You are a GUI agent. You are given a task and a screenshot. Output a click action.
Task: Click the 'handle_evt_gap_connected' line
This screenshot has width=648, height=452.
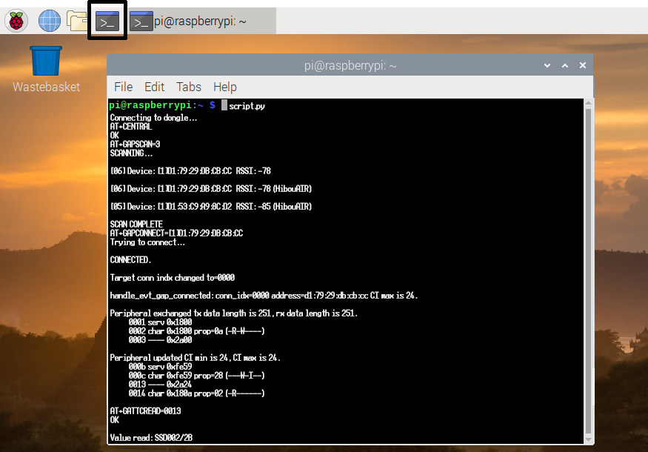click(264, 295)
